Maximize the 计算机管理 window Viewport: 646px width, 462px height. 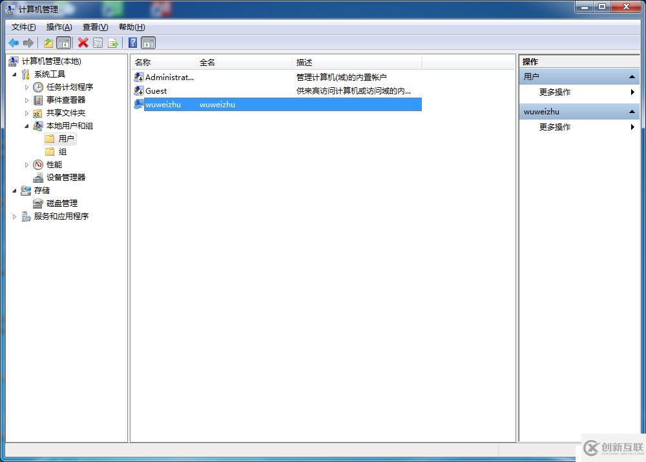602,7
